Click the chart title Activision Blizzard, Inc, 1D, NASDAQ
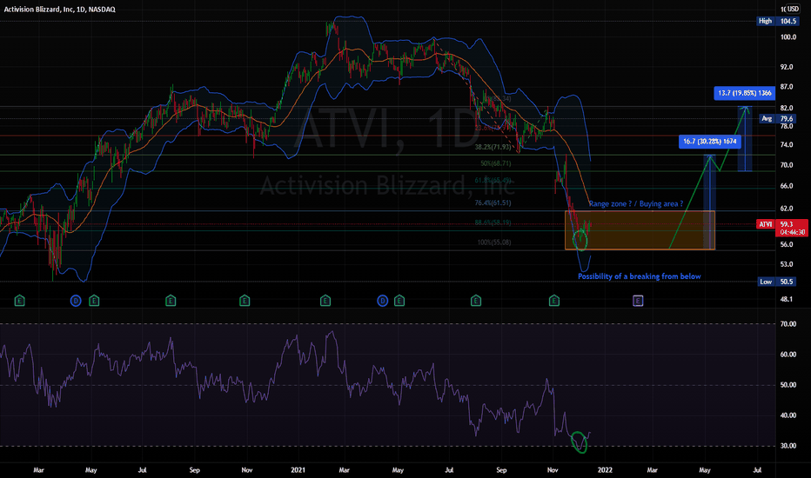The width and height of the screenshot is (811, 478). pos(59,10)
